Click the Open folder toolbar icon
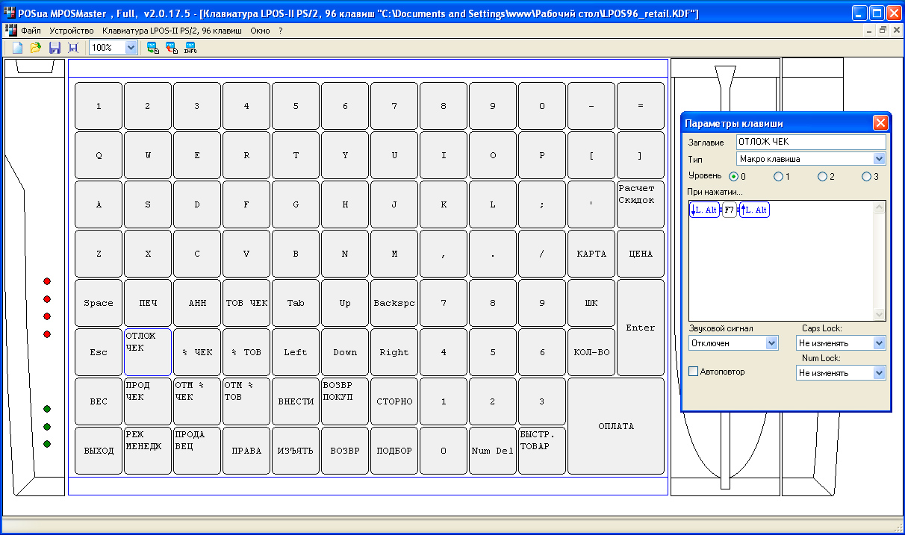Viewport: 905px width, 535px height. tap(36, 48)
